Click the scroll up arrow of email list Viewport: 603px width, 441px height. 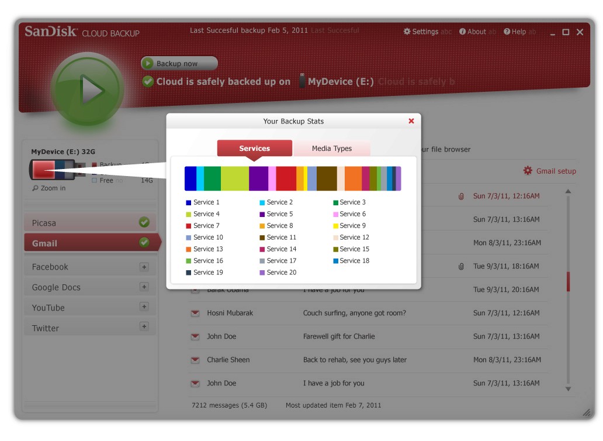[x=568, y=191]
